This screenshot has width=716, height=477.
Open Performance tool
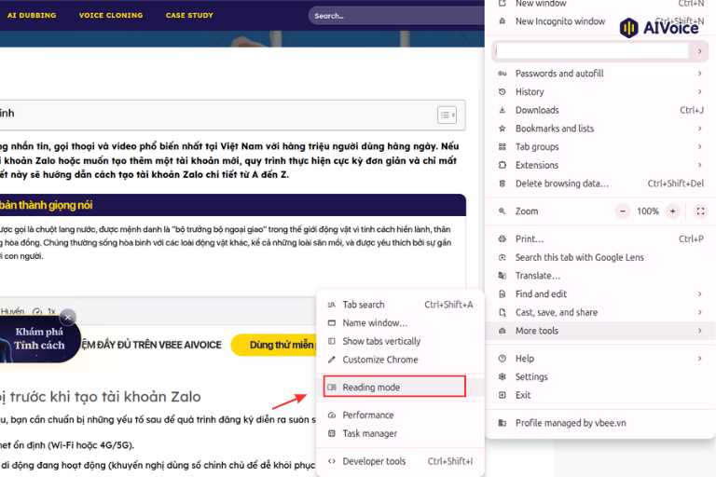400,415
